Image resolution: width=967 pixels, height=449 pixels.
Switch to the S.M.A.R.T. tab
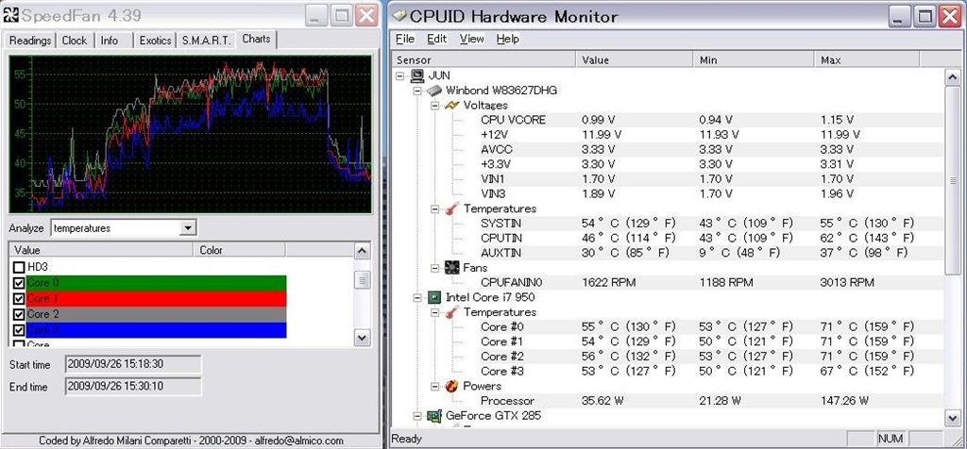(206, 40)
